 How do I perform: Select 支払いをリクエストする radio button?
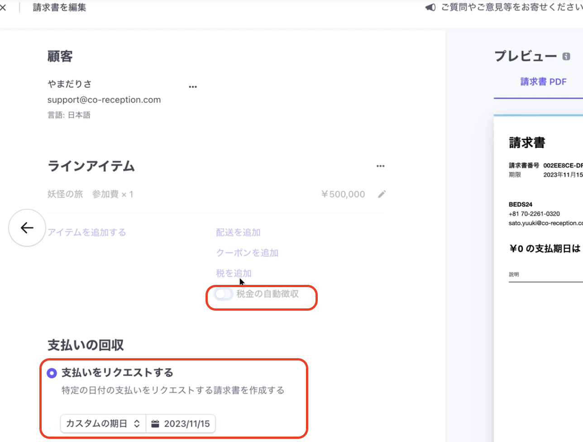click(x=52, y=373)
